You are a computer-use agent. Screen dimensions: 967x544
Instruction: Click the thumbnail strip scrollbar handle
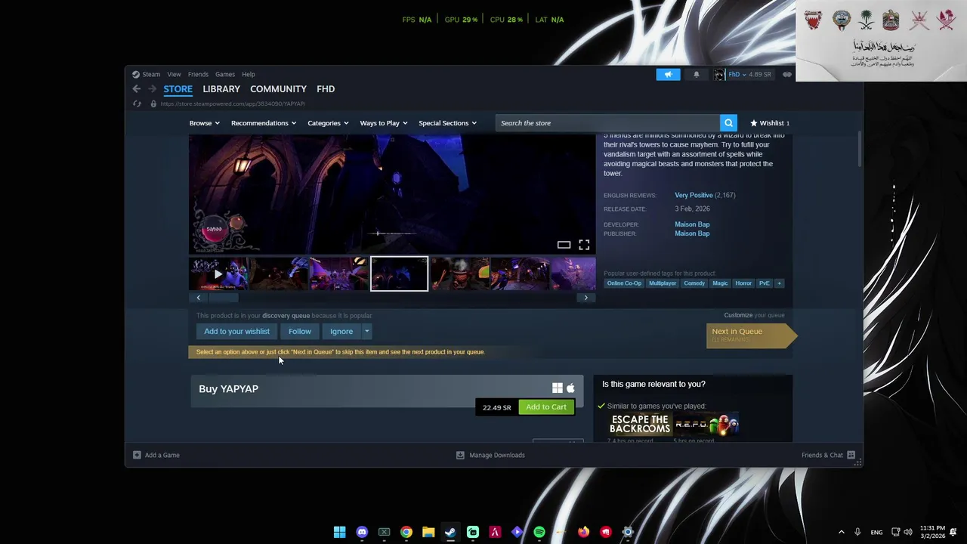click(224, 298)
